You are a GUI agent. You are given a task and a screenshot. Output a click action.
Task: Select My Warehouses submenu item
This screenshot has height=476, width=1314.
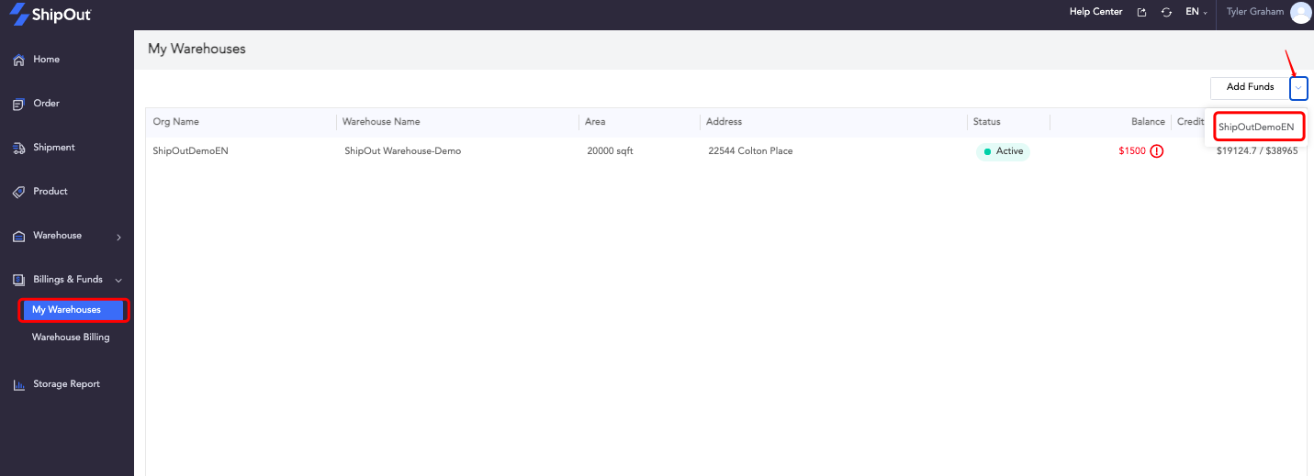(73, 310)
